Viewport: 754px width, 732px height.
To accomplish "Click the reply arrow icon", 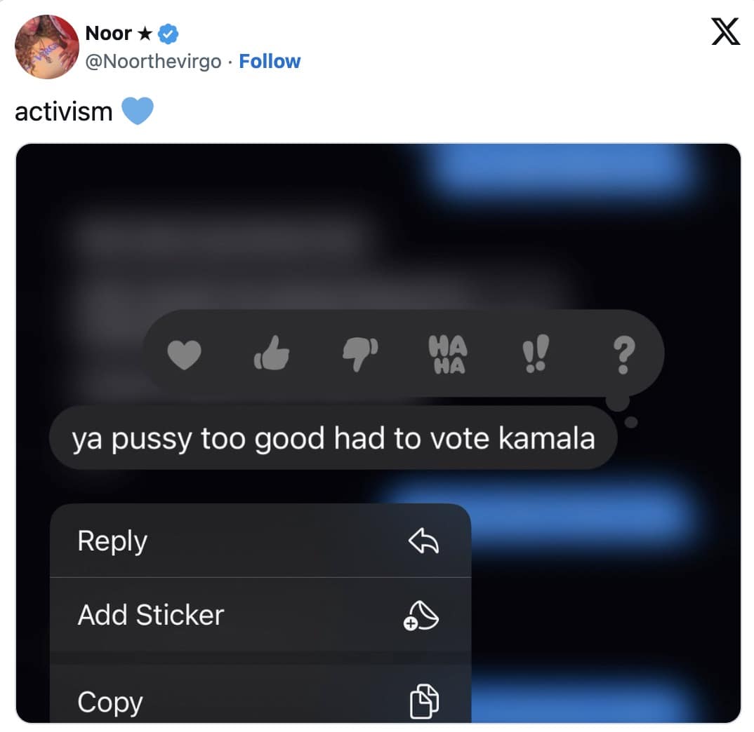I will [x=423, y=541].
